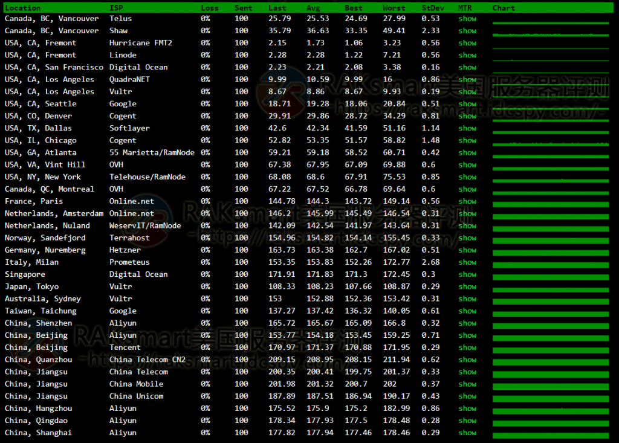Show MTR for Hurricane FMT2 row

[467, 43]
